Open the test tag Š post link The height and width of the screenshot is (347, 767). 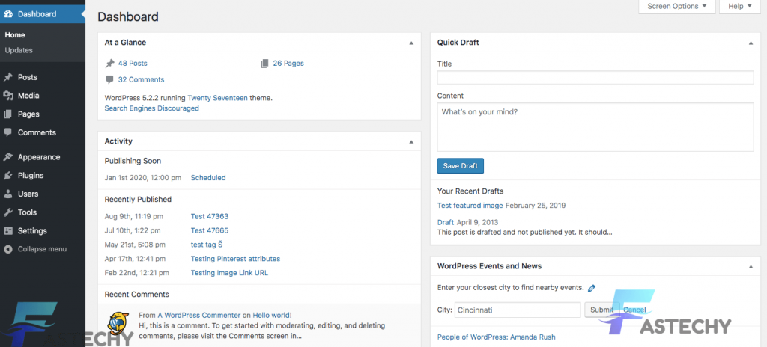pos(207,245)
